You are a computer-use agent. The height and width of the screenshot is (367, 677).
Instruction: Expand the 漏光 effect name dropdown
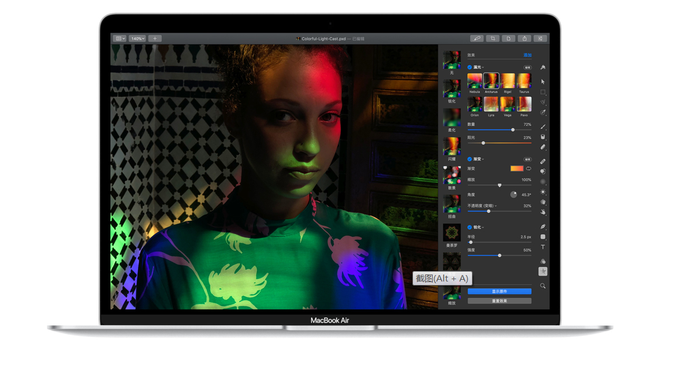(478, 68)
